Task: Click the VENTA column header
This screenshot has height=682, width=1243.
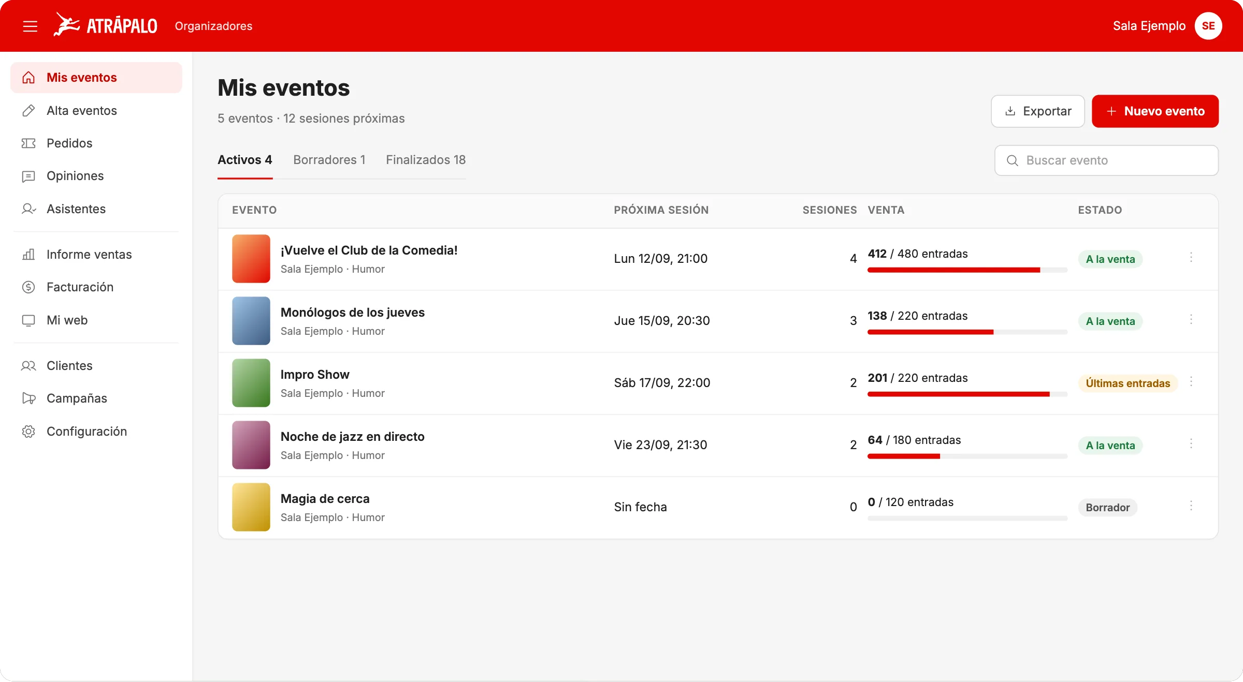Action: click(886, 210)
